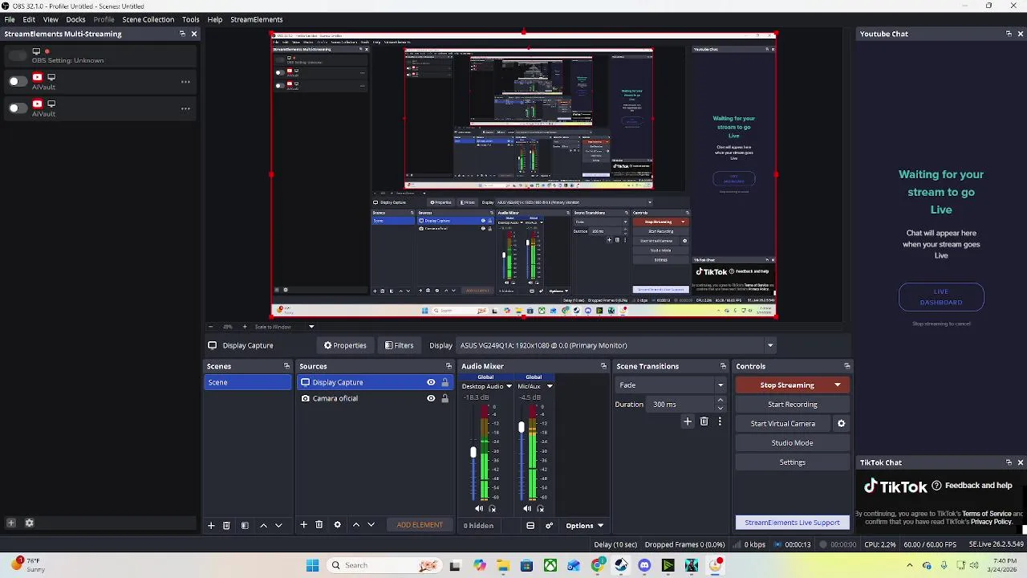
Task: Remove selected source with trash icon
Action: [319, 525]
